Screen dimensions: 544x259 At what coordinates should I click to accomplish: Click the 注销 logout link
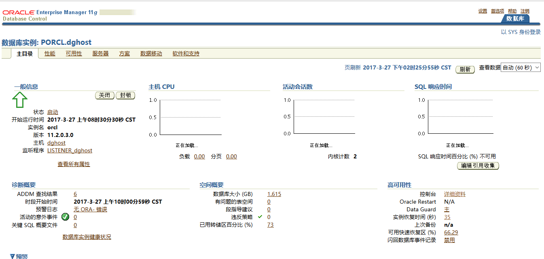[525, 11]
